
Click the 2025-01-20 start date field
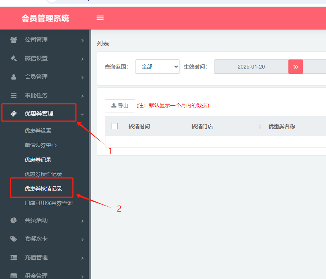tap(251, 67)
